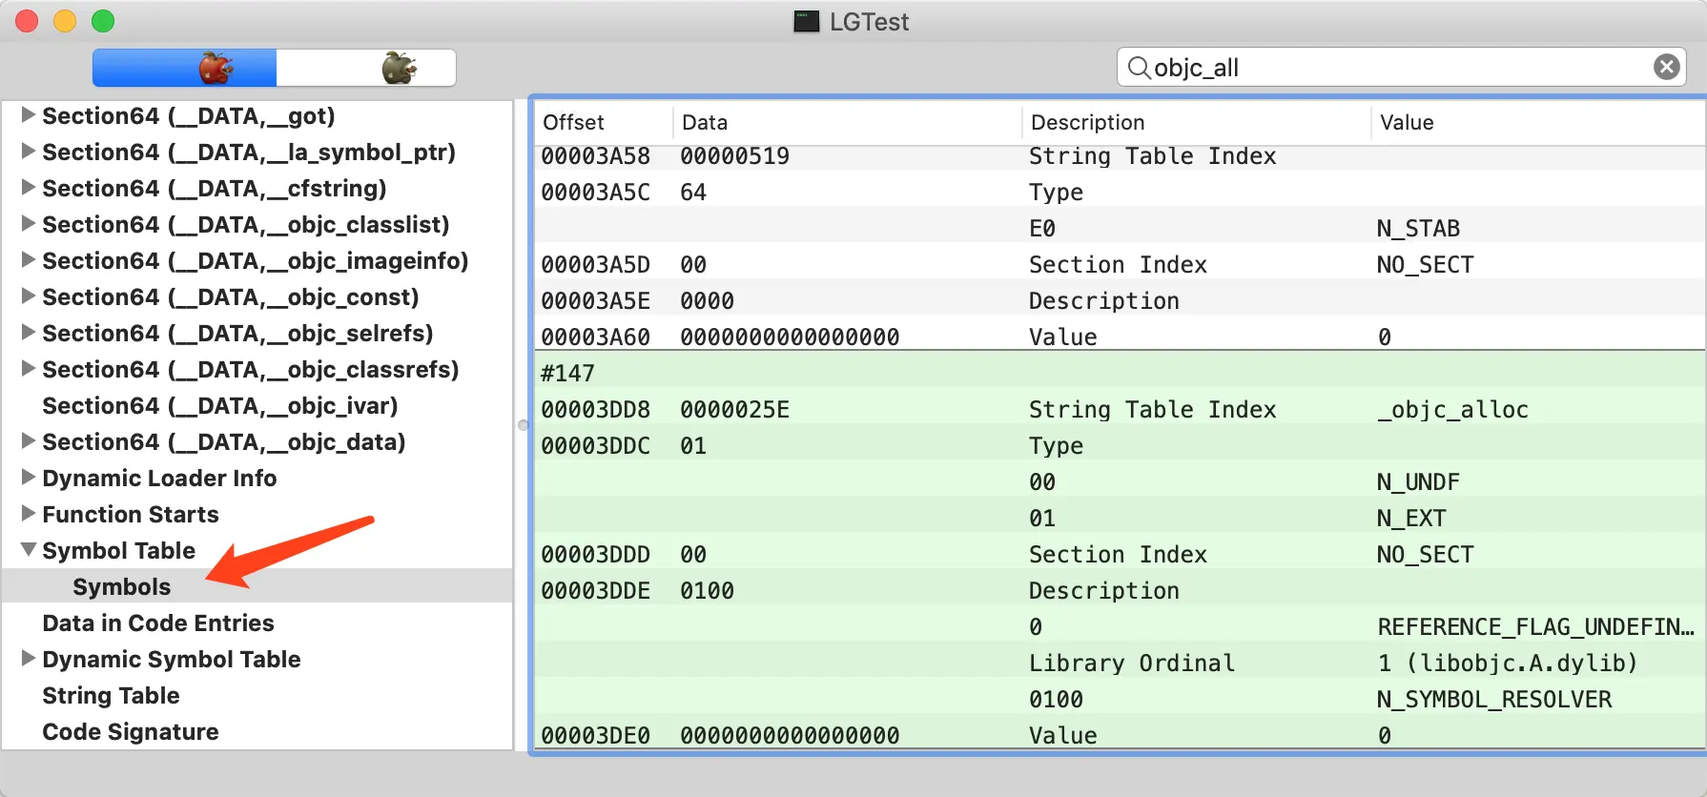
Task: Select Section64 (__DATA,__objc_classlist) row
Action: point(246,225)
